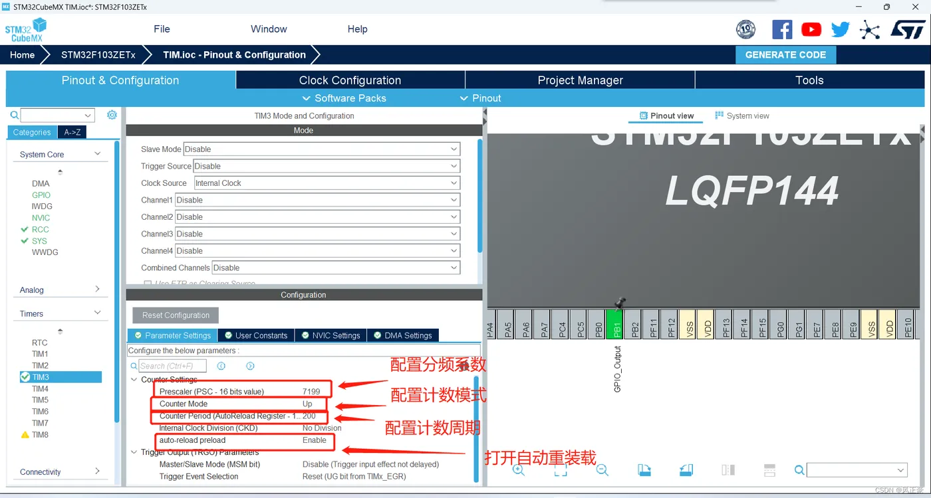Open the ST YouTube channel icon
931x498 pixels.
pos(811,29)
